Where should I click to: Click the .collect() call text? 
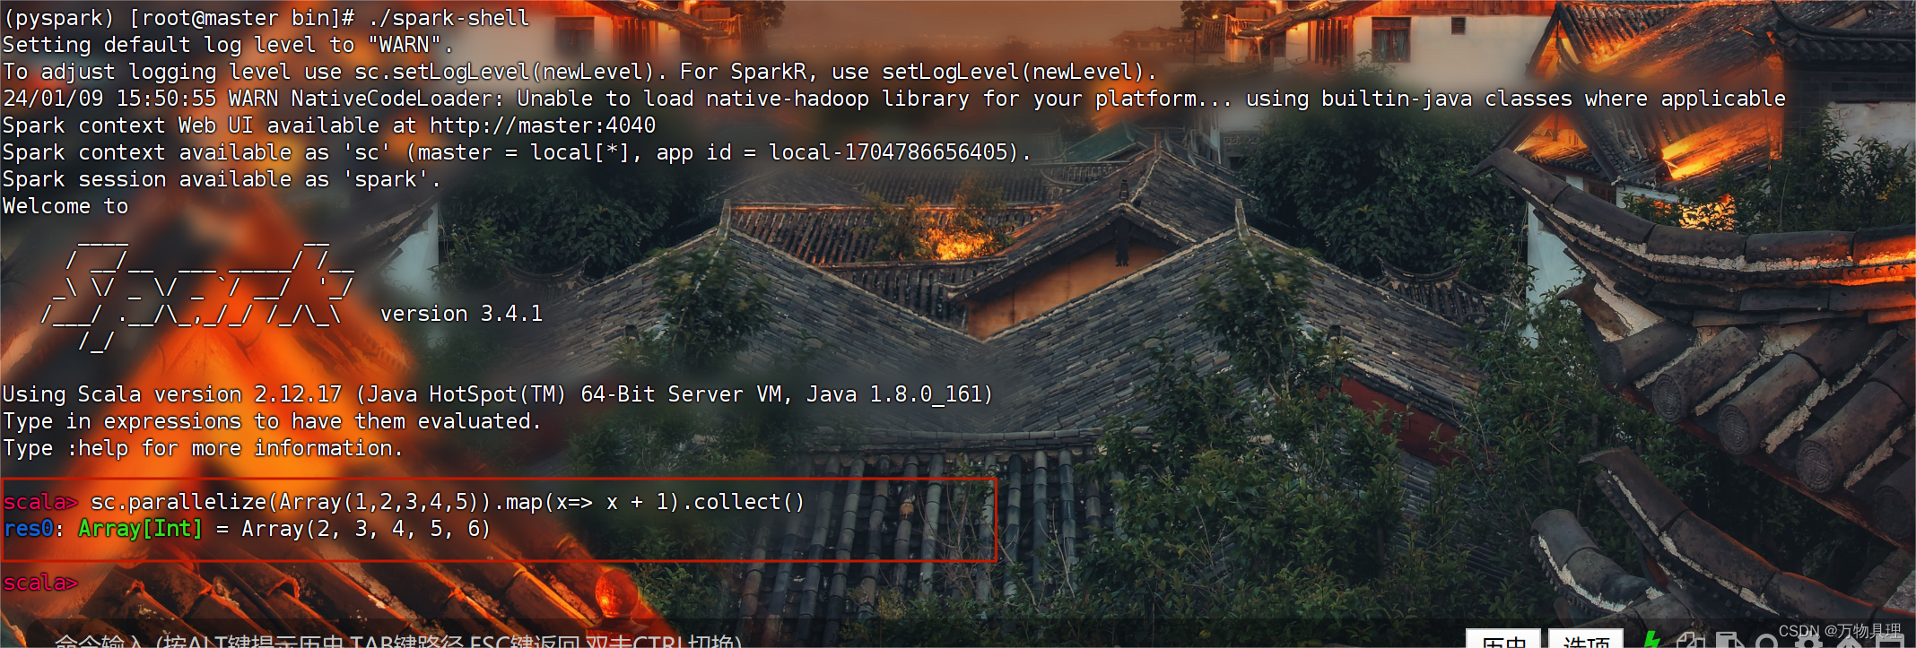744,502
